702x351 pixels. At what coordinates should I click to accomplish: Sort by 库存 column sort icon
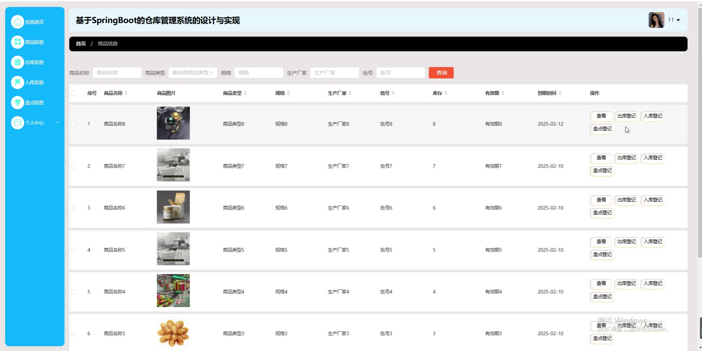446,93
